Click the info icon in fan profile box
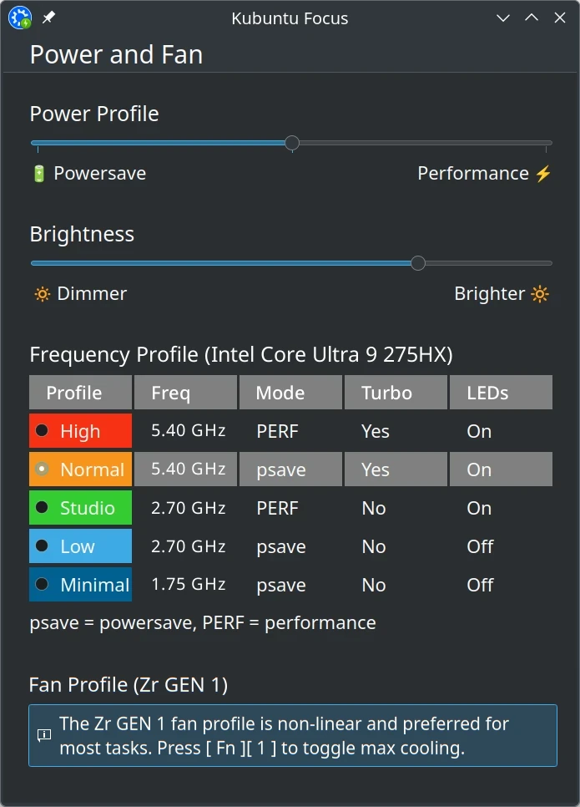The height and width of the screenshot is (807, 580). 44,735
